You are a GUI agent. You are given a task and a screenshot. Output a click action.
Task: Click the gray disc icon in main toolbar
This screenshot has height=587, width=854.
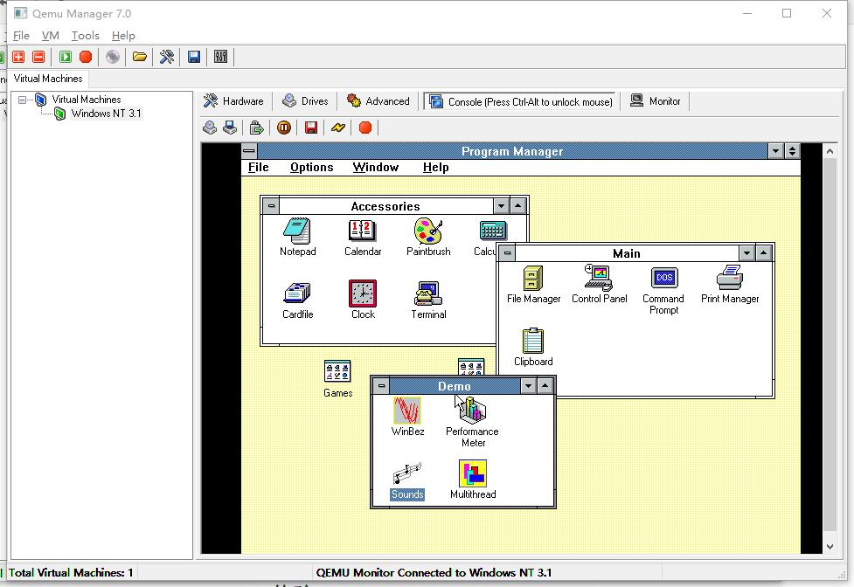click(113, 57)
